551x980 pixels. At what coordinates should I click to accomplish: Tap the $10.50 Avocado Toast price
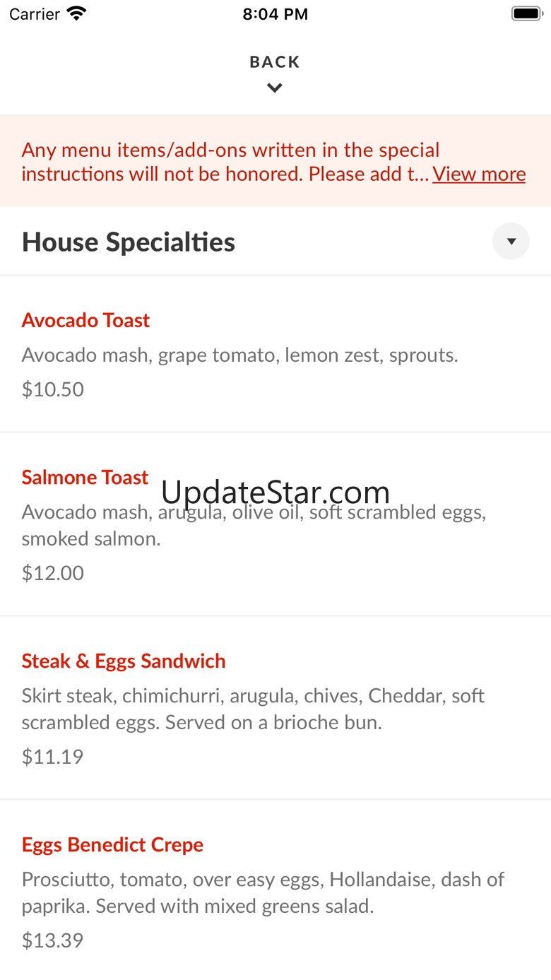point(53,389)
